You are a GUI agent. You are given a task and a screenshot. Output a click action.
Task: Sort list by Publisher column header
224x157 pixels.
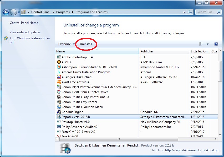tap(164, 51)
